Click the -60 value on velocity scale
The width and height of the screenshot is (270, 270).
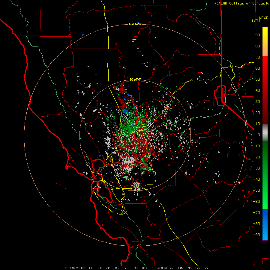point(256,202)
